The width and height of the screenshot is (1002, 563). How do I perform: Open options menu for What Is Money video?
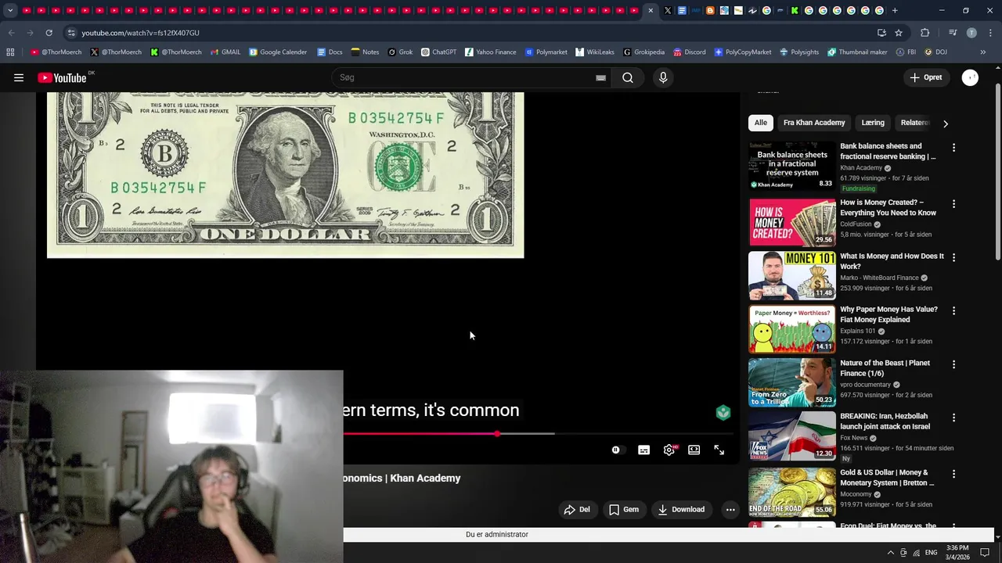click(x=953, y=257)
